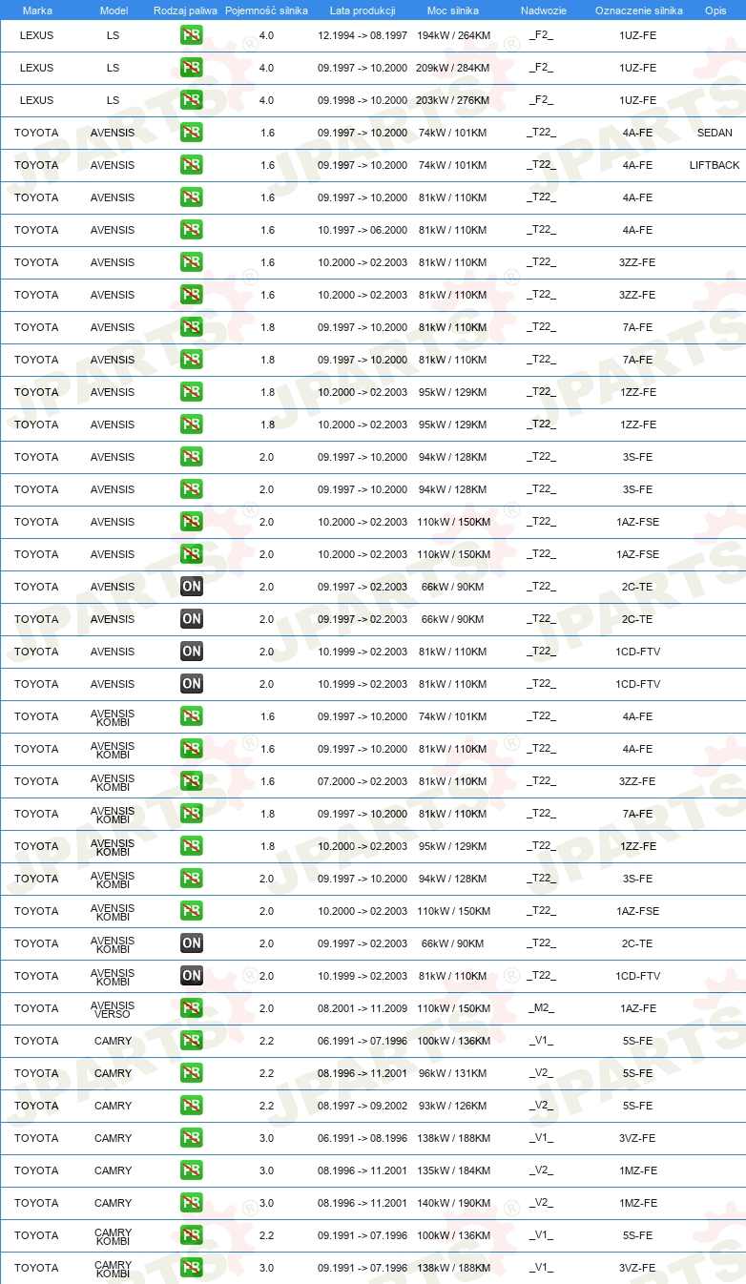
Task: Click petrol icon in AVENSIS KOMBI 1.6 81kW 4A-FE row
Action: (x=191, y=749)
